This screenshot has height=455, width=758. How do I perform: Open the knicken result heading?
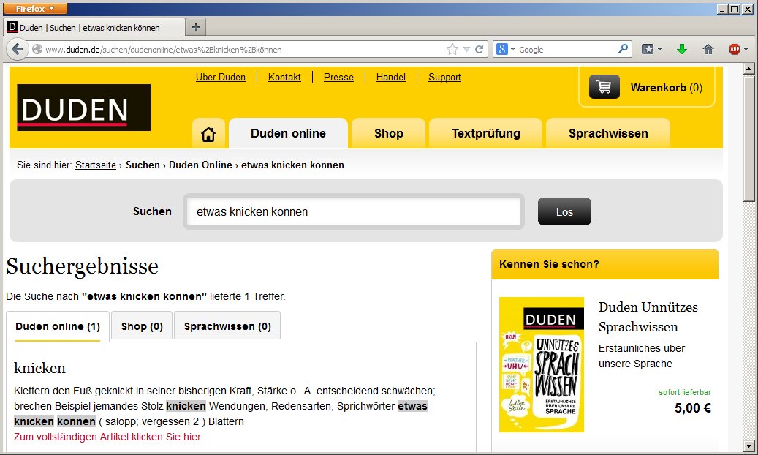pyautogui.click(x=39, y=369)
